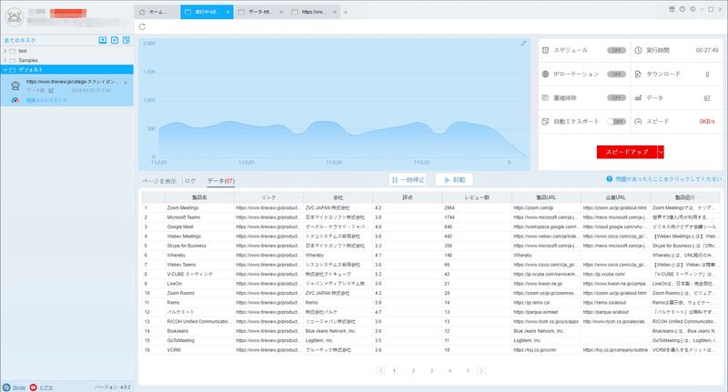Viewport: 728px width, 392px height.
Task: Click the Skype text link in the footer
Action: (x=18, y=387)
